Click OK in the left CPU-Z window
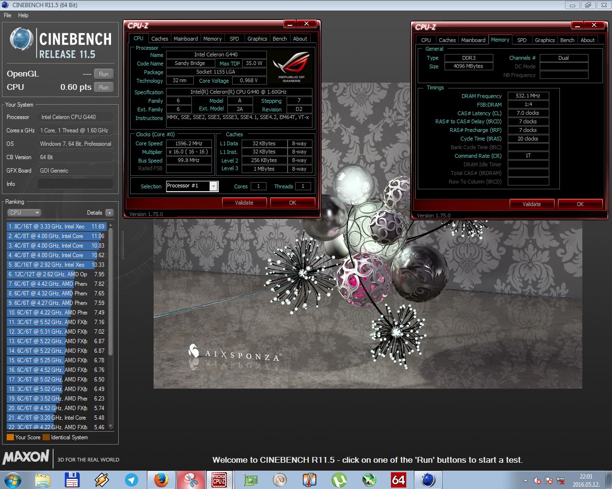The height and width of the screenshot is (489, 612). (x=293, y=203)
